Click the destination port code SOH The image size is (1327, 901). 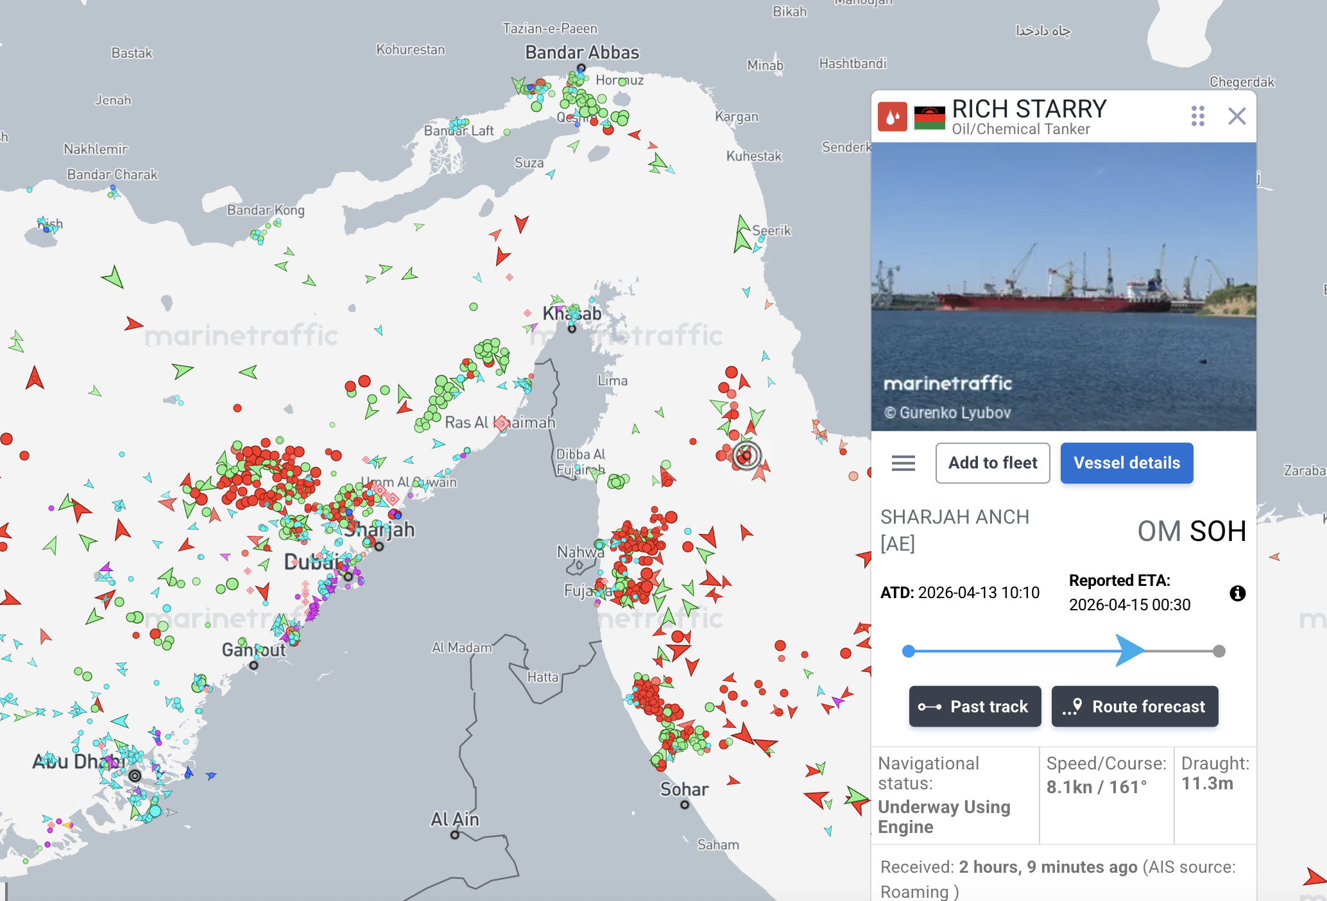click(x=1217, y=531)
